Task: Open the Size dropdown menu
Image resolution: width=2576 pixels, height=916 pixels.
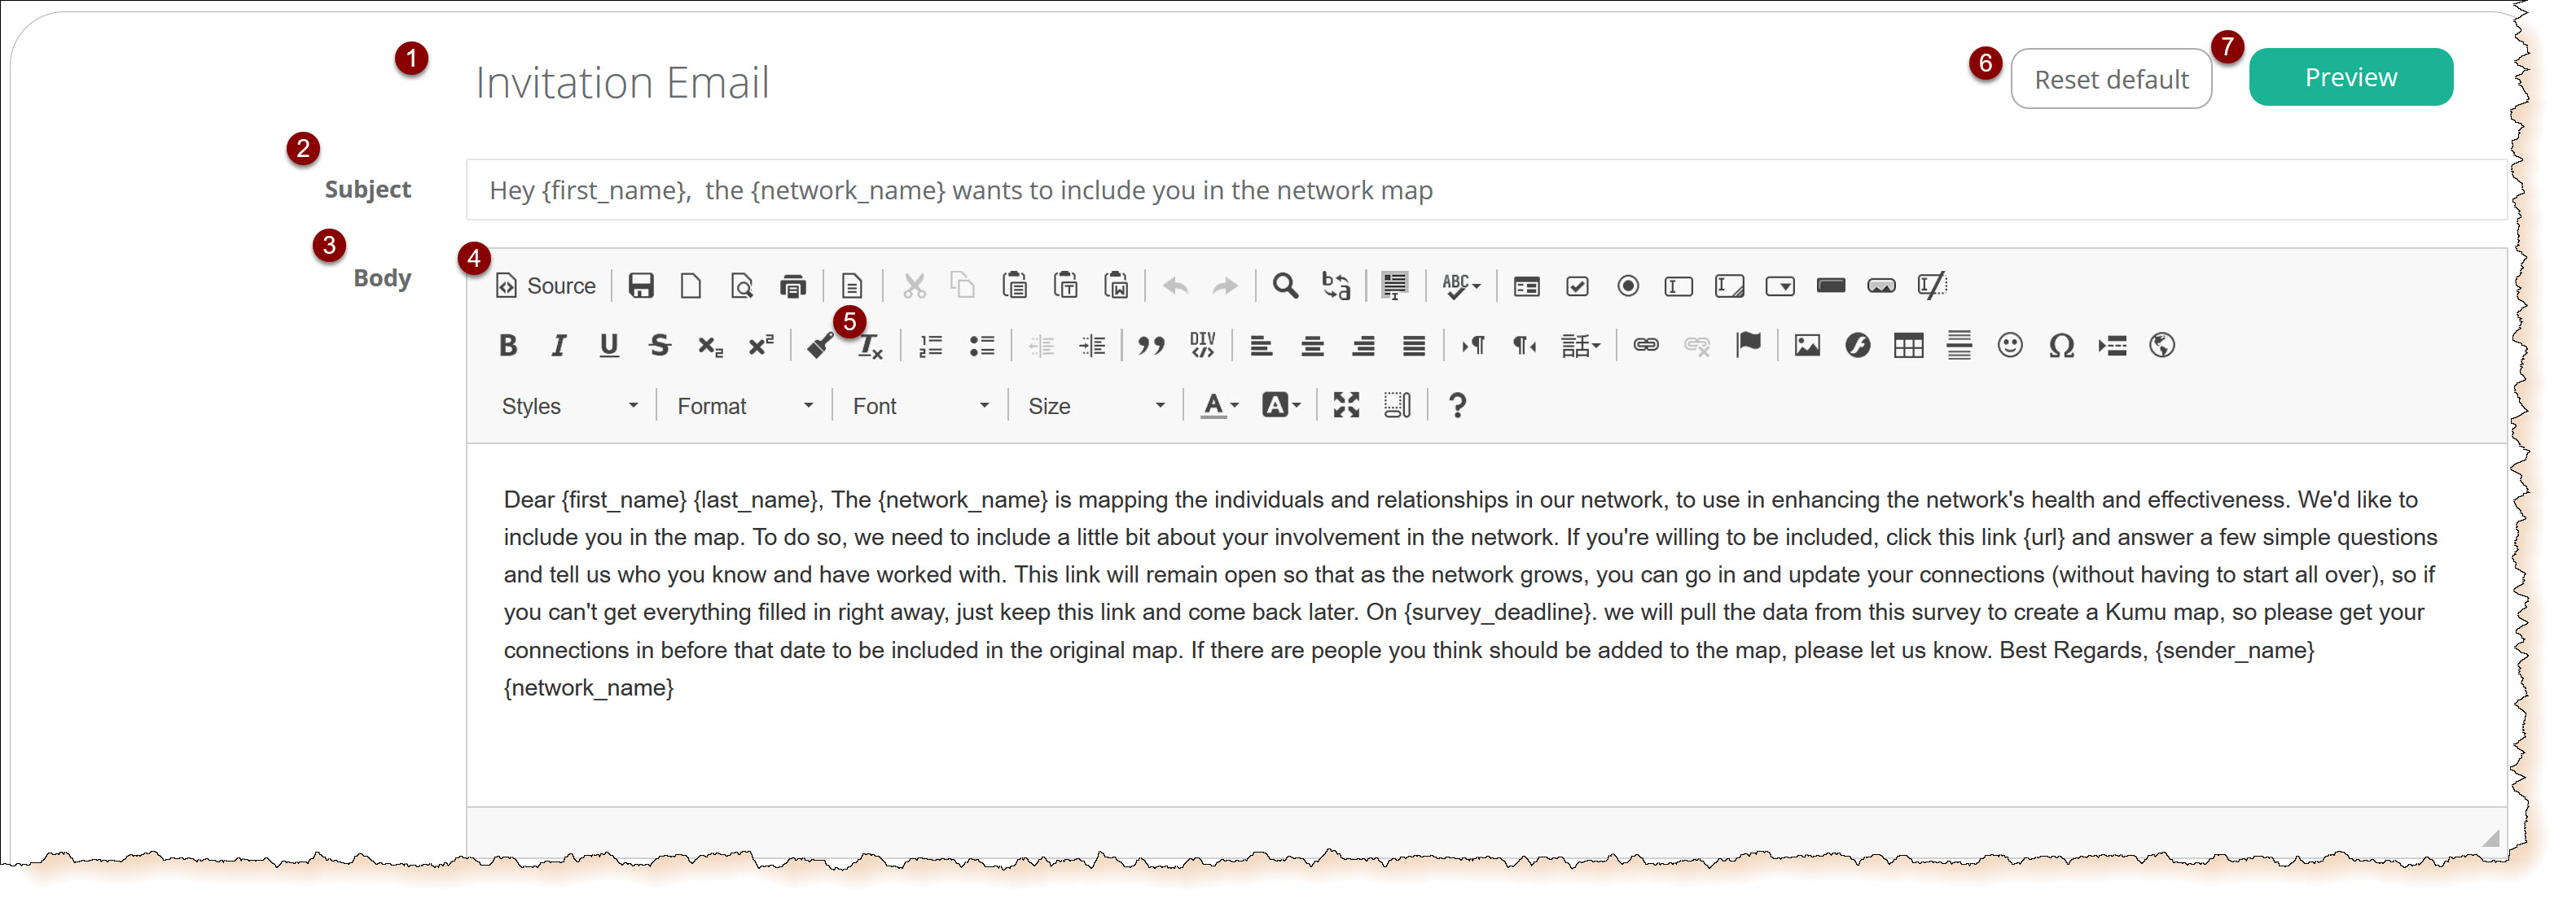Action: point(1096,406)
